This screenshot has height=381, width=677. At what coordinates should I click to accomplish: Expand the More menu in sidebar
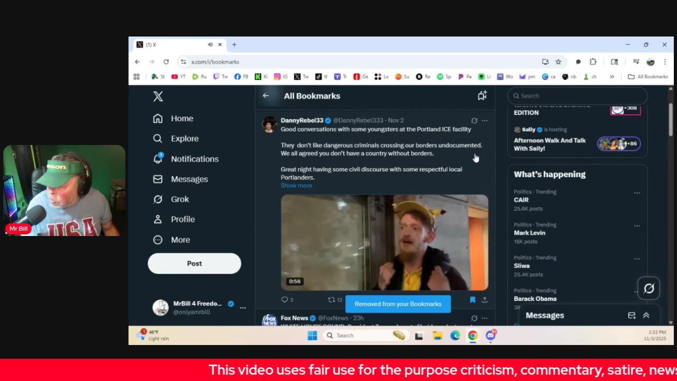click(x=171, y=240)
